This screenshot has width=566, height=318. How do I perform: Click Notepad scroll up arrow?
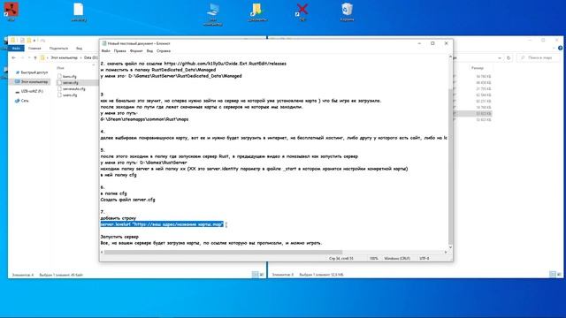coord(450,57)
